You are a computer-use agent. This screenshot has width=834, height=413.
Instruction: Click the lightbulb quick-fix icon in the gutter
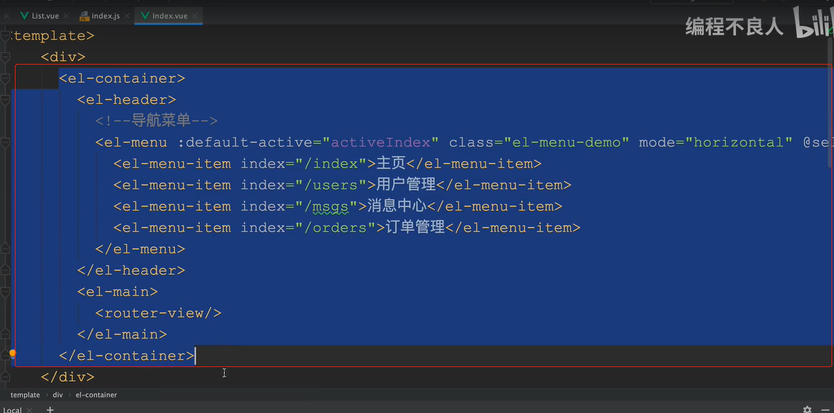pos(13,355)
